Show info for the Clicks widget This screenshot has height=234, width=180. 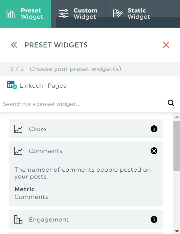(x=154, y=129)
